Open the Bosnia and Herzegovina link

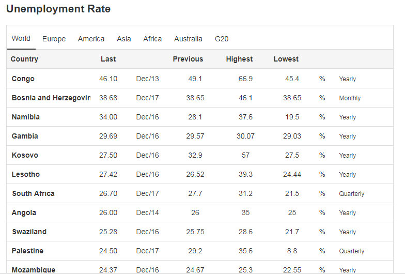click(x=51, y=98)
